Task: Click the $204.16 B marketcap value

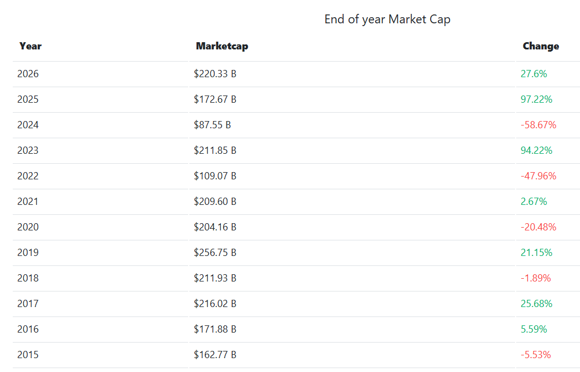Action: click(215, 227)
